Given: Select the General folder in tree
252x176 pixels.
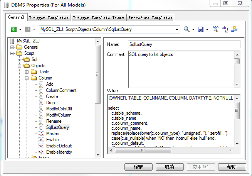Looking at the screenshot, I should click(31, 47).
